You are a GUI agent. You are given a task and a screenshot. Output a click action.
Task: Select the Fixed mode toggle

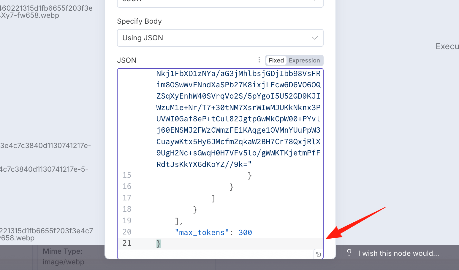pyautogui.click(x=276, y=60)
